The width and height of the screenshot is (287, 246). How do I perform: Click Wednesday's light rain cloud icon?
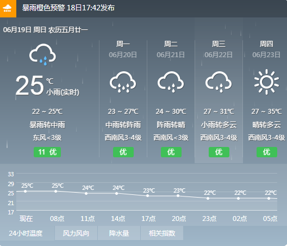point(219,82)
